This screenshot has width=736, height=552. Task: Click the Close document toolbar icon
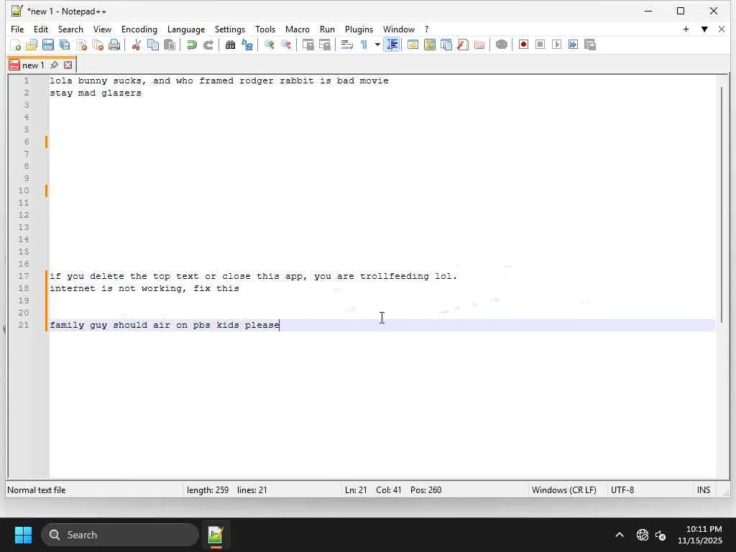[x=81, y=45]
